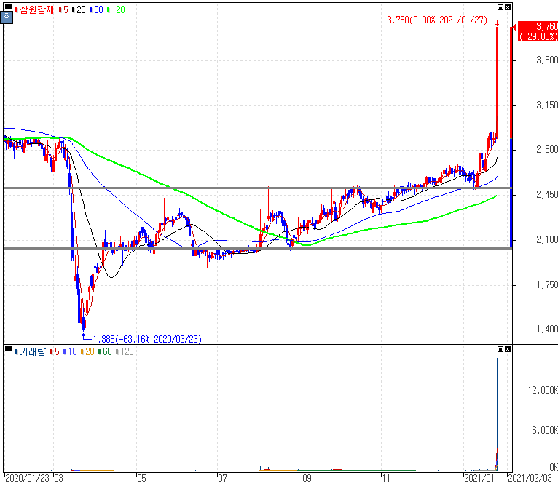Select the green 120-day moving average legend in price panel
This screenshot has width=558, height=483.
pos(116,10)
